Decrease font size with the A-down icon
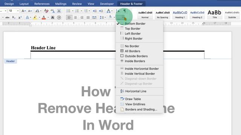 (x=30, y=11)
